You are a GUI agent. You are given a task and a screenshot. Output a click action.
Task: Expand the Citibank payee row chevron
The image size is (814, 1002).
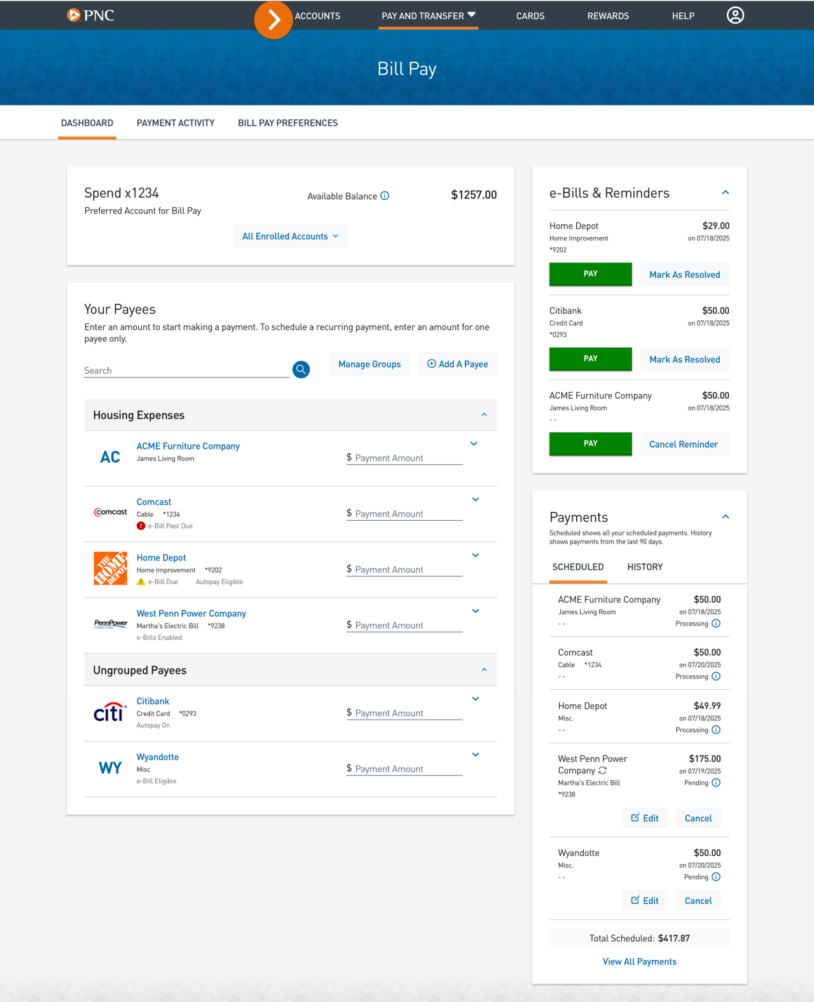point(476,699)
